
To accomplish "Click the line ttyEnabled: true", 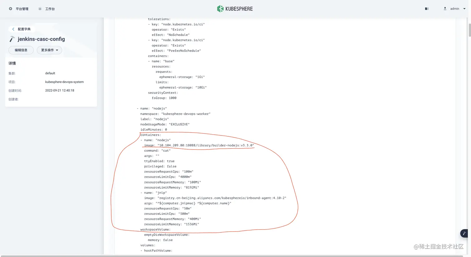I will pos(159,161).
